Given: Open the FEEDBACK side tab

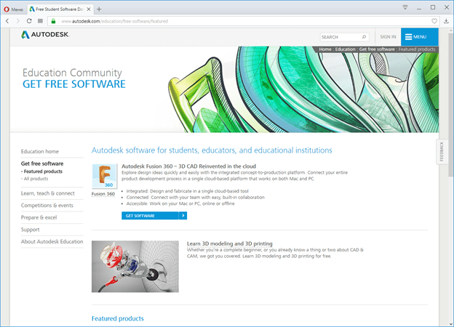Looking at the screenshot, I should (442, 151).
